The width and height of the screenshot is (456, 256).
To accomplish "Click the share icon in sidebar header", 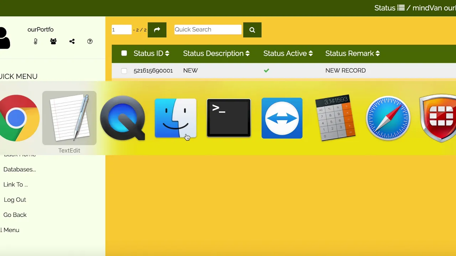I will (x=72, y=41).
